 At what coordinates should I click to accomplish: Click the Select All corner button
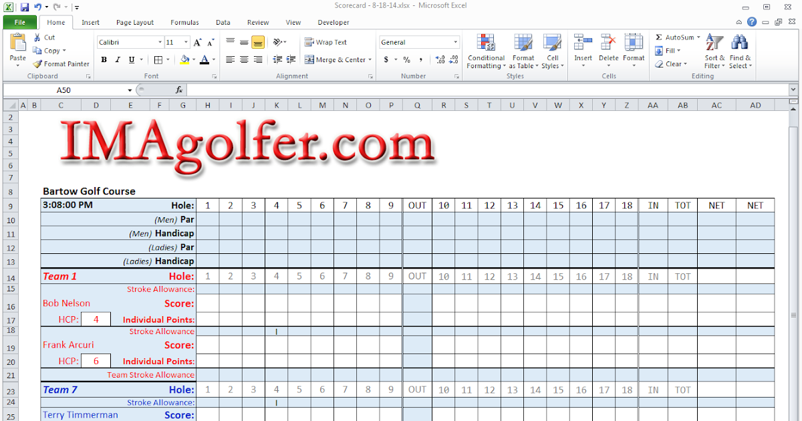point(10,105)
